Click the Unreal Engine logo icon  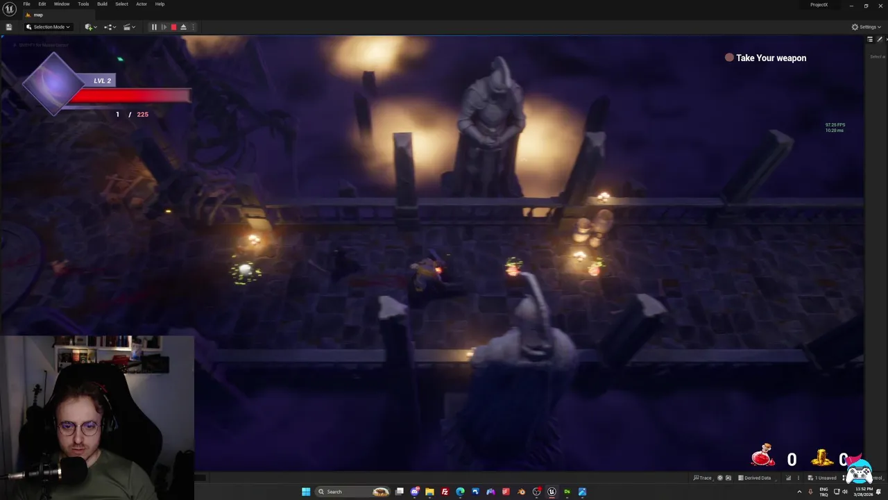10,8
